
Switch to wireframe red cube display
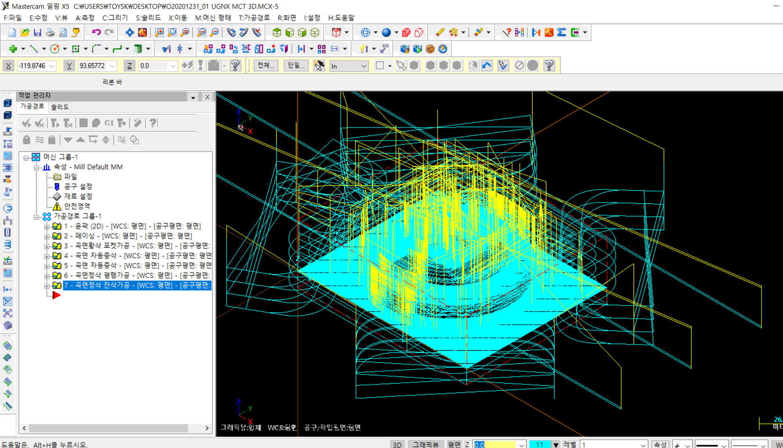point(419,32)
